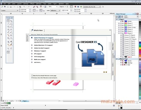This screenshot has width=141, height=110.
Task: Click Windows 7 support in What's New list
Action: coord(40,51)
